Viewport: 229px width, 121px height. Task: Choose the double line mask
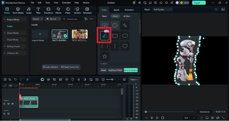104,46
